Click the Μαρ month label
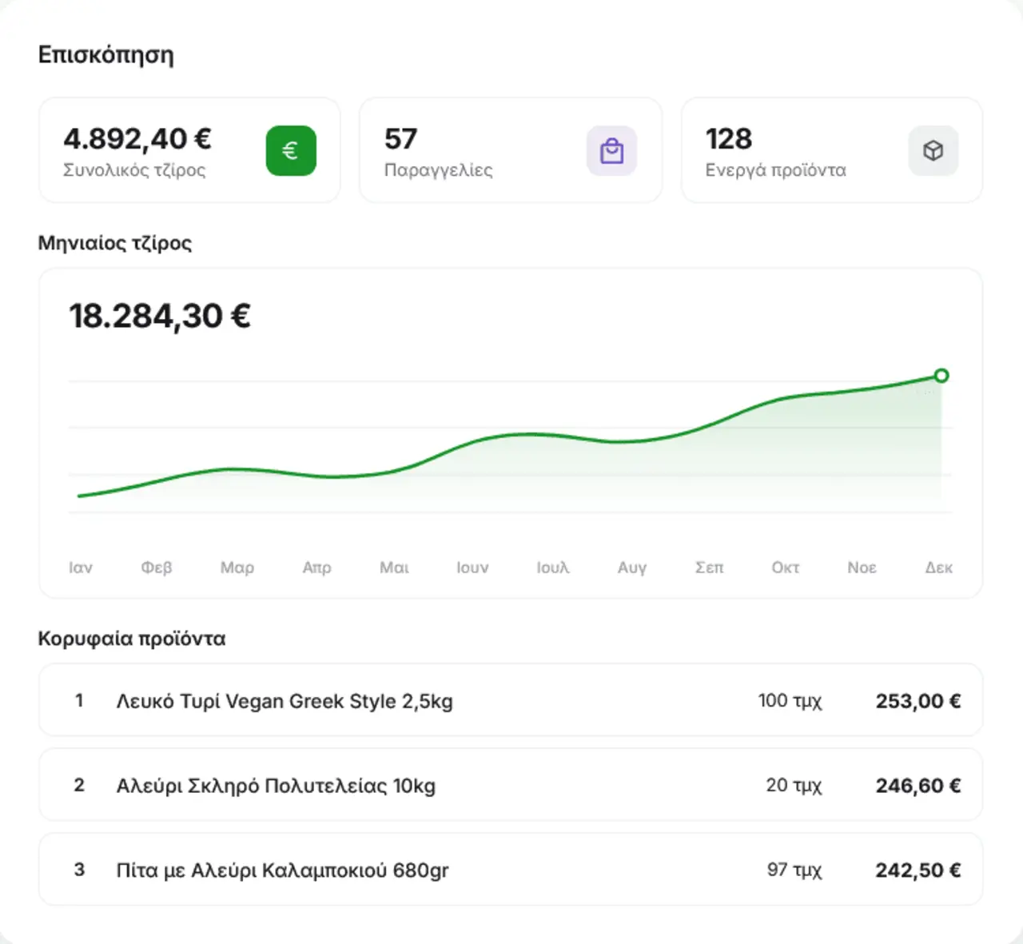The image size is (1023, 944). tap(237, 568)
